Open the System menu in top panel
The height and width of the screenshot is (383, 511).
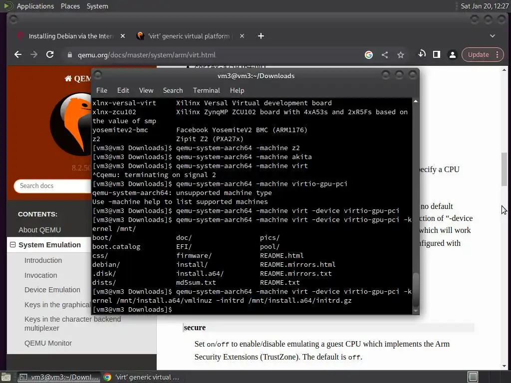click(97, 6)
